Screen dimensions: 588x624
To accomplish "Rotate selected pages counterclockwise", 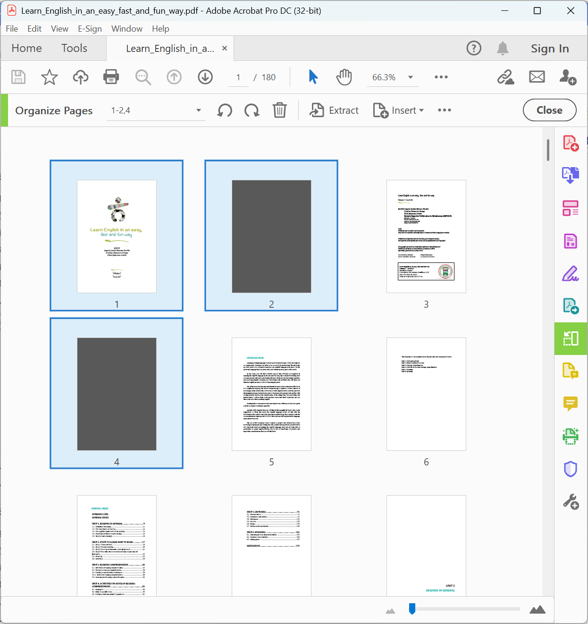I will coord(225,110).
